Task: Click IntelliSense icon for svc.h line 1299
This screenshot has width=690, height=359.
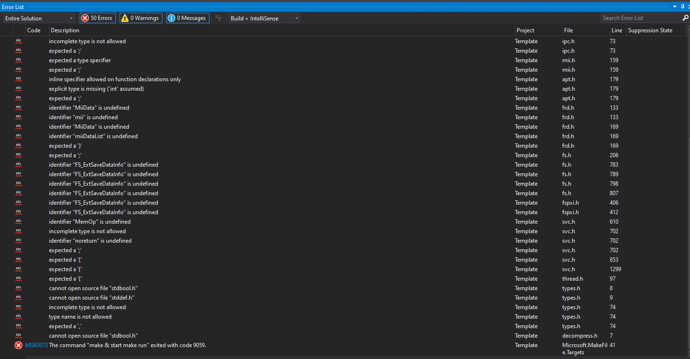Action: tap(19, 269)
